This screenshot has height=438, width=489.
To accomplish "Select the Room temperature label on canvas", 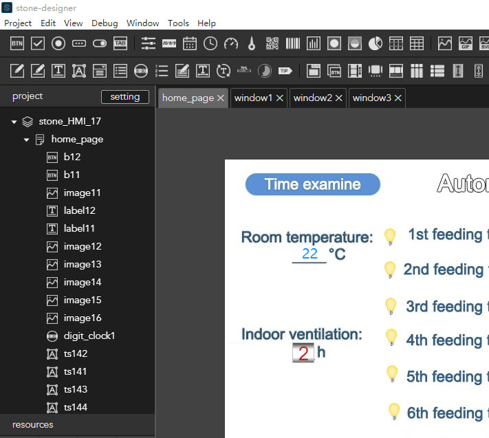I will point(307,237).
